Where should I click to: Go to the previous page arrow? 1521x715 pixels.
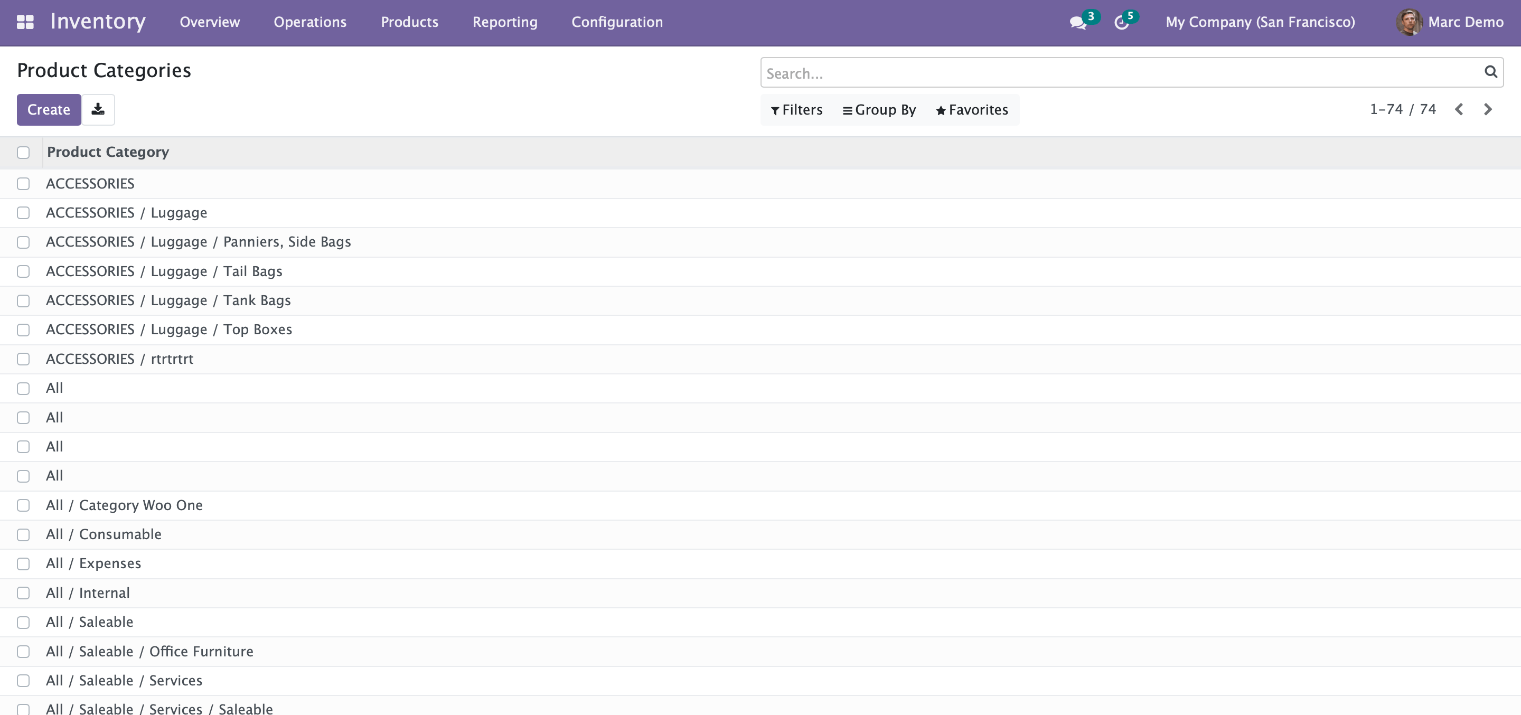coord(1459,109)
